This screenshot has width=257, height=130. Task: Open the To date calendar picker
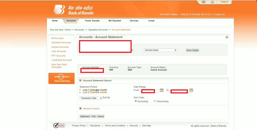pos(191,90)
